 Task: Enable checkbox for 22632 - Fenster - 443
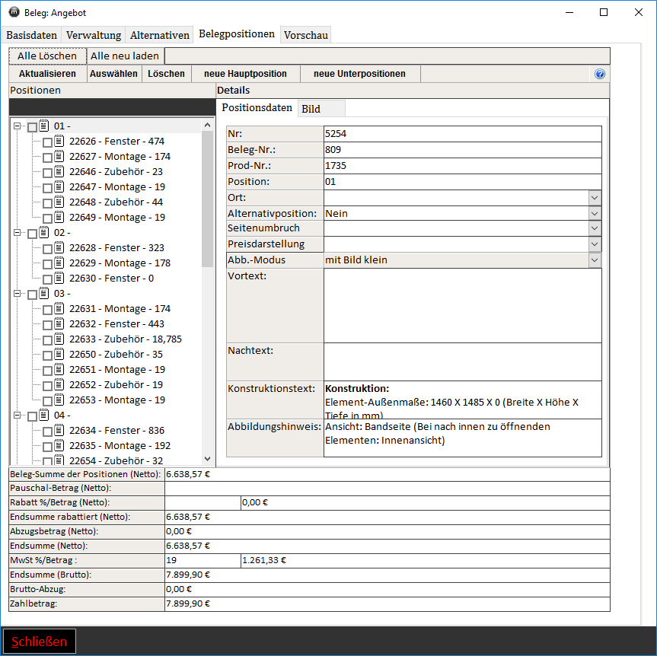(x=47, y=324)
